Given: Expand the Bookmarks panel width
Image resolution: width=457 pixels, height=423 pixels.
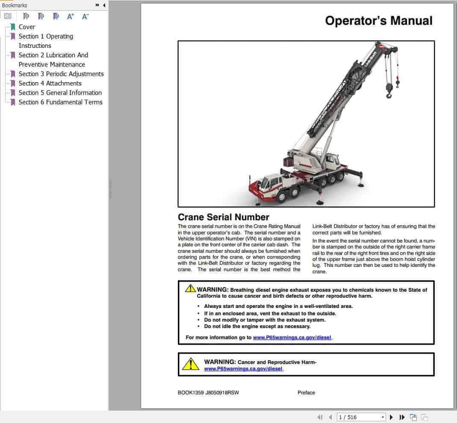Looking at the screenshot, I should pyautogui.click(x=97, y=5).
